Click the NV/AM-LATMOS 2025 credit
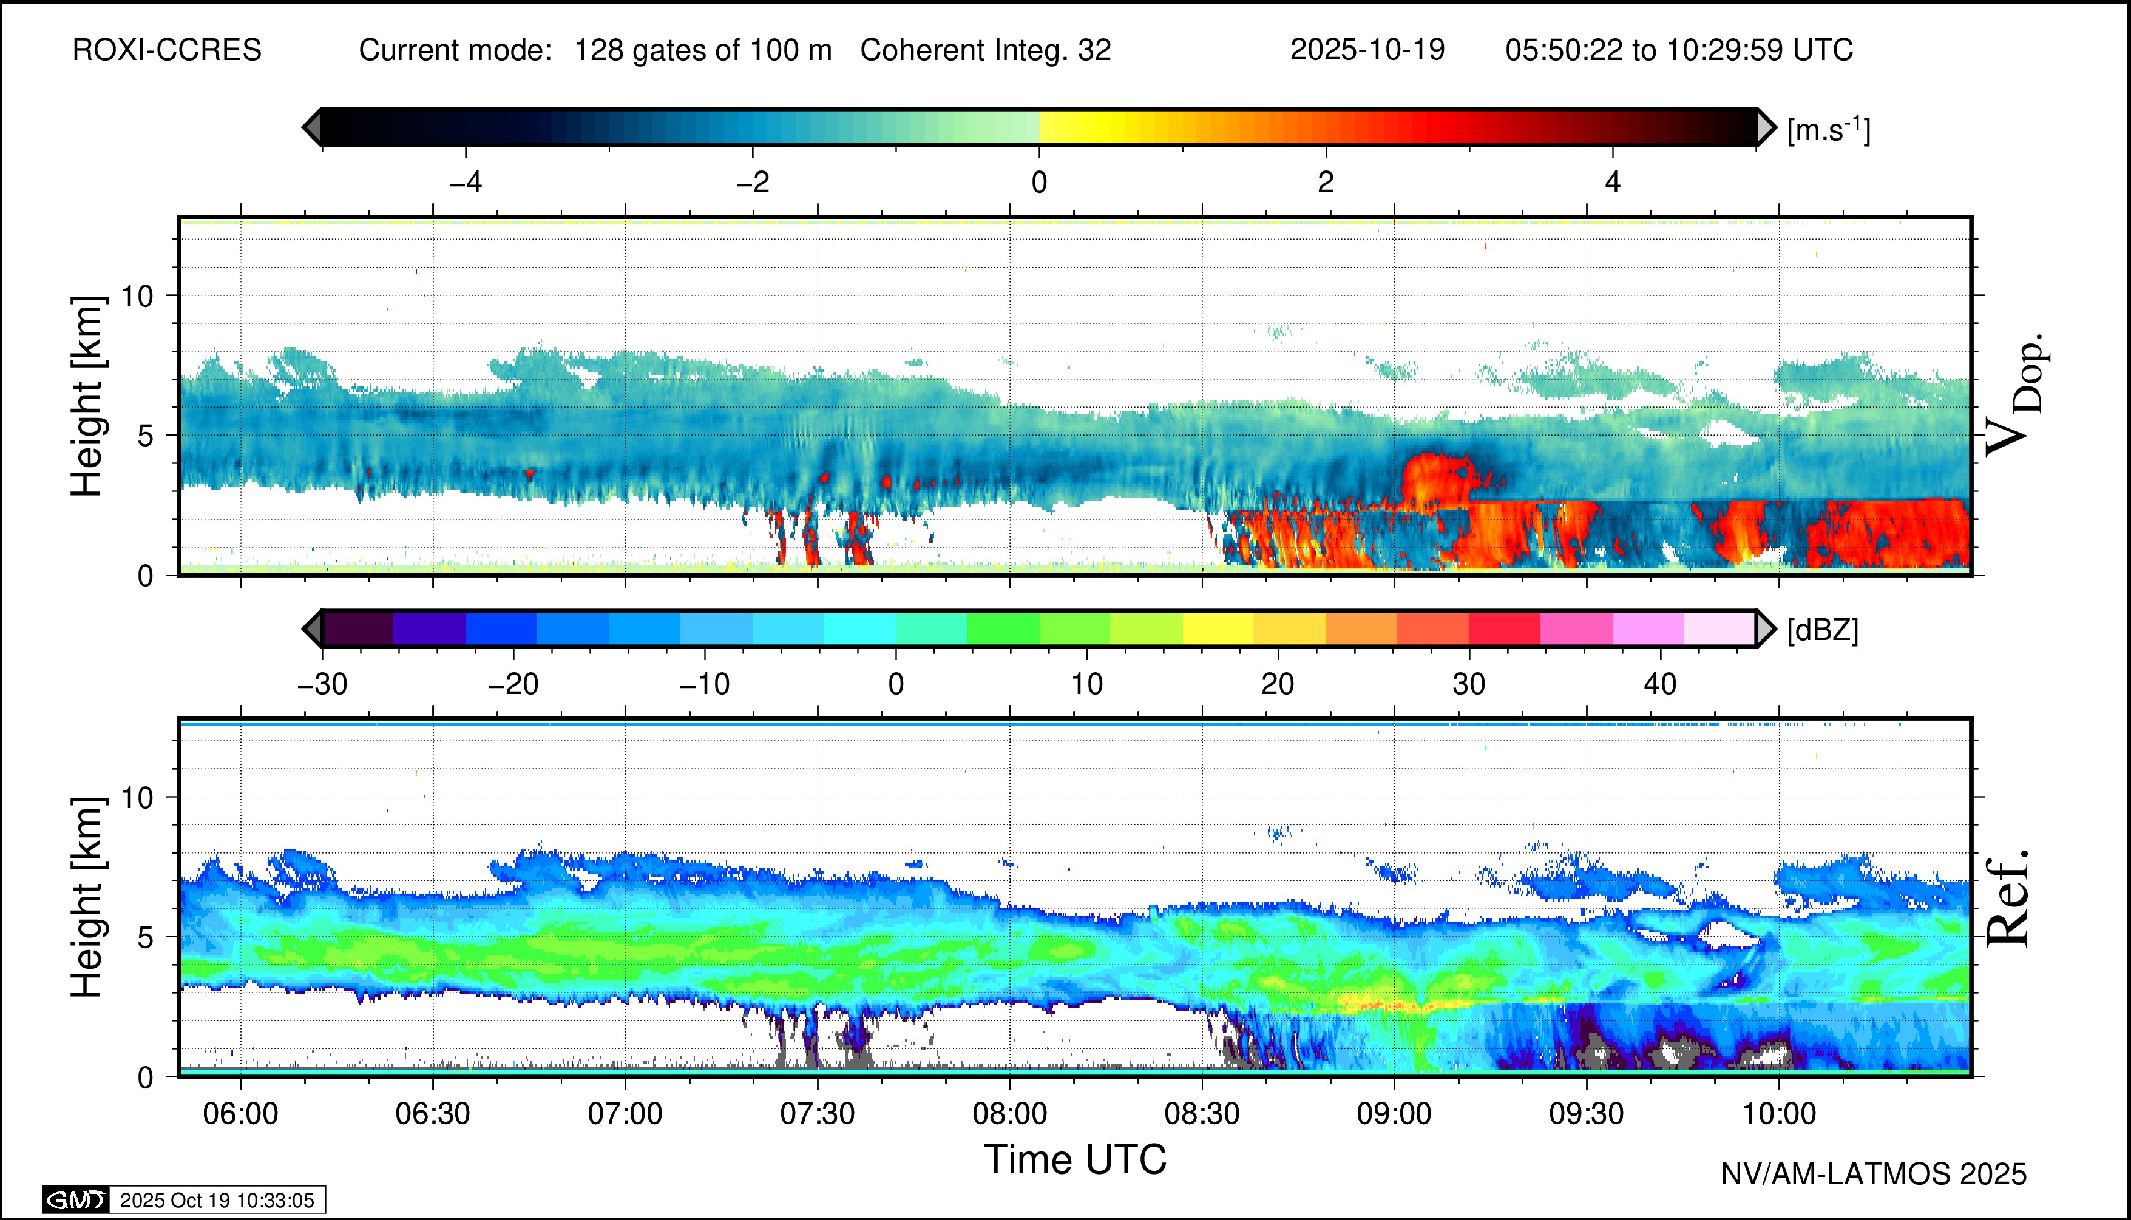The height and width of the screenshot is (1220, 2131). 1874,1174
